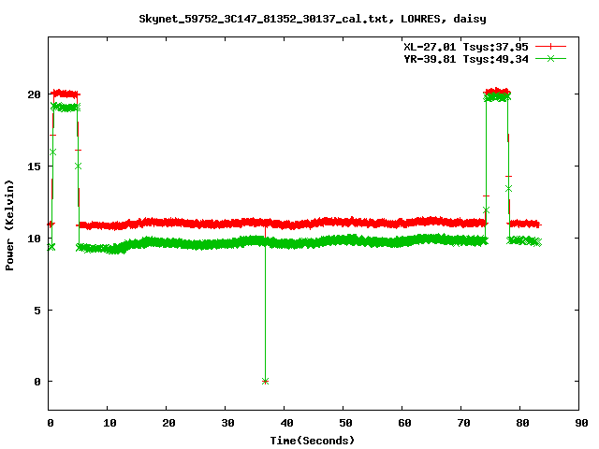The image size is (599, 449).
Task: Click the legend entry 'XL-27.01 Tsys:37.95'
Action: coord(466,47)
